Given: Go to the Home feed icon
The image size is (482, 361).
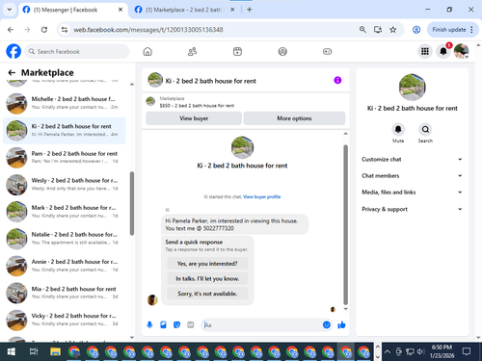Looking at the screenshot, I should point(147,51).
